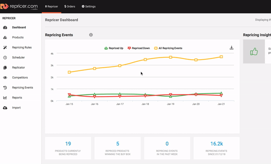
Task: Click the 4k y-axis label
Action: coord(52,54)
